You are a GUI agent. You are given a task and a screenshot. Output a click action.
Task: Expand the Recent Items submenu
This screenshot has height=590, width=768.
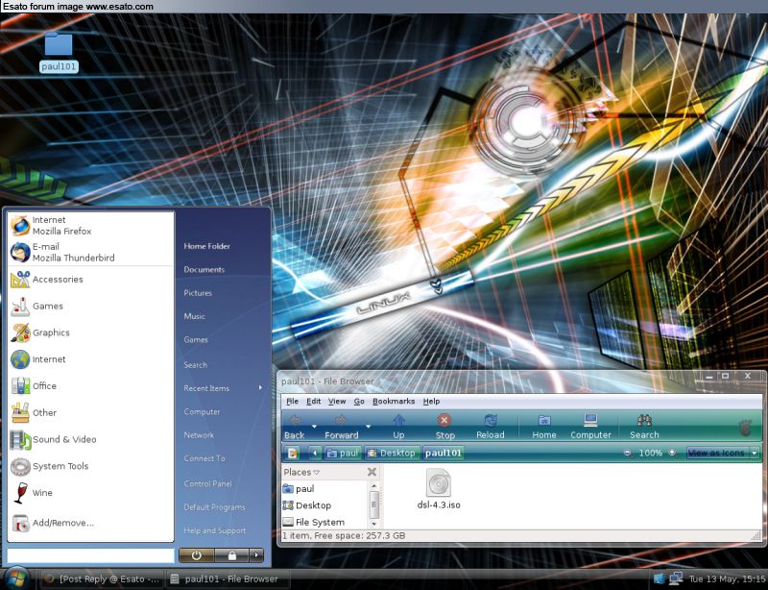[x=223, y=388]
